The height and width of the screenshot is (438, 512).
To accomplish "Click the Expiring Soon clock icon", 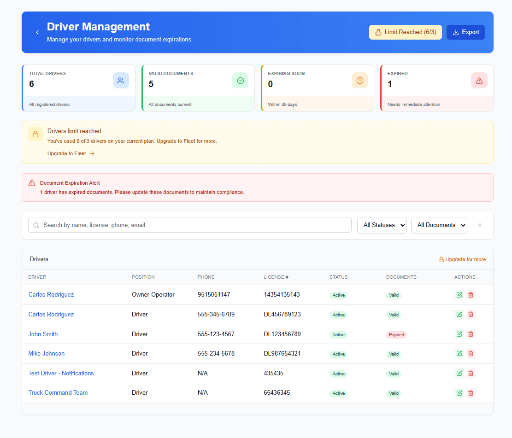I will point(360,80).
